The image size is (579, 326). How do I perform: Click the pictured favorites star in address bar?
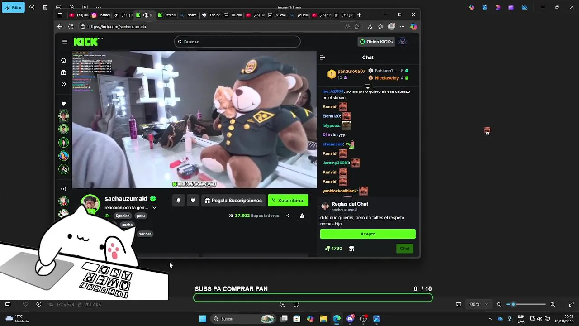pos(357,27)
